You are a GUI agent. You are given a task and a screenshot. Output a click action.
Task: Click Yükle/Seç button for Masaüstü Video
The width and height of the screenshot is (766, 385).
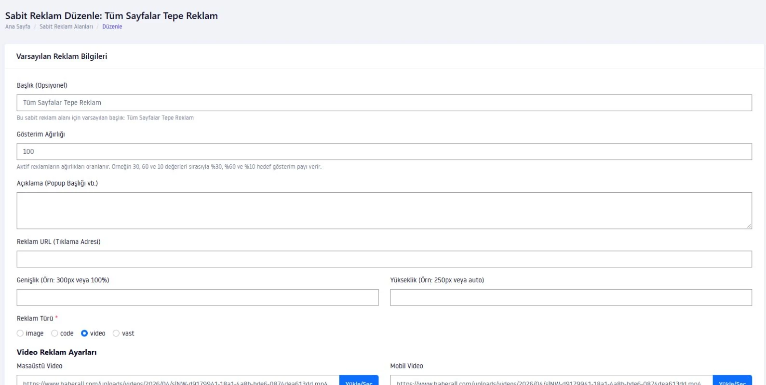click(x=359, y=381)
